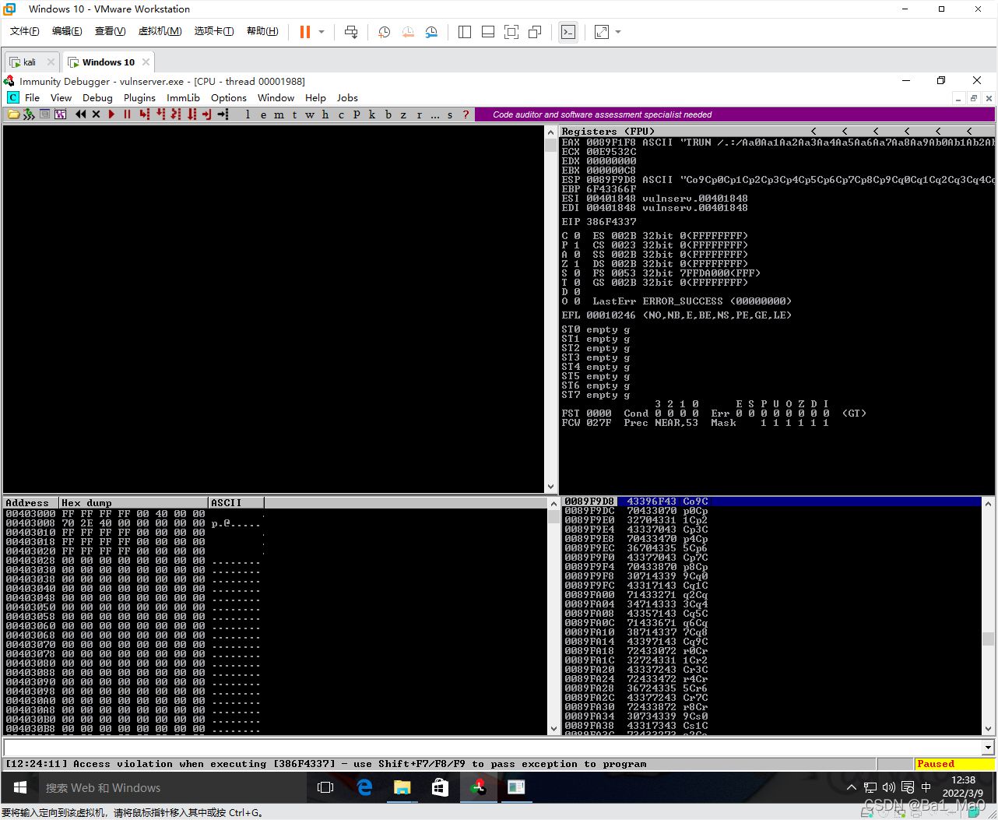Show Threads via 't' button
Image resolution: width=998 pixels, height=820 pixels.
(x=294, y=114)
